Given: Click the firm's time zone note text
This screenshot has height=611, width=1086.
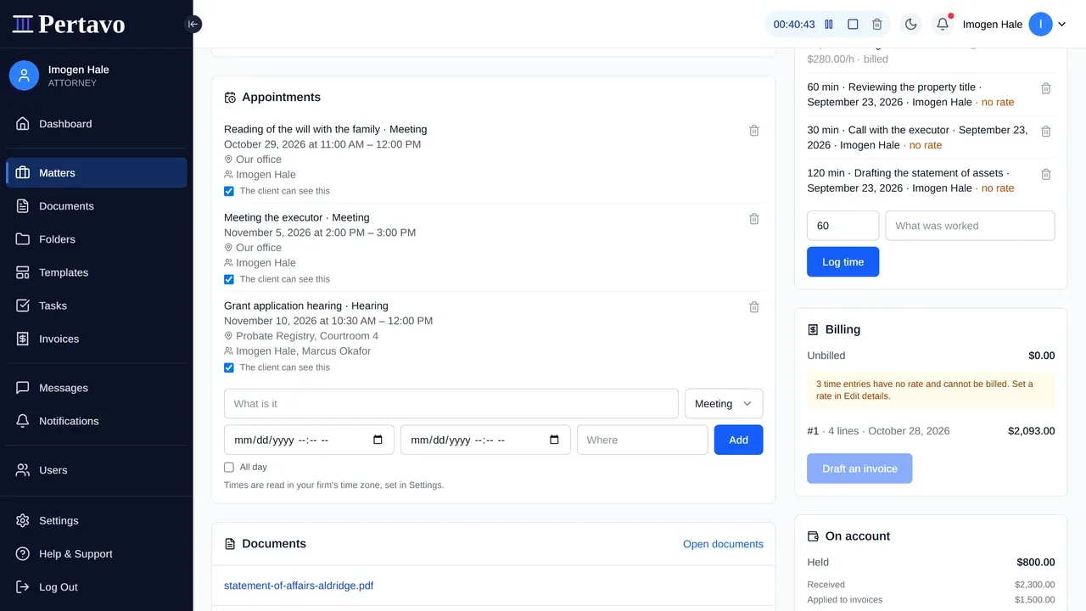Looking at the screenshot, I should (x=333, y=485).
